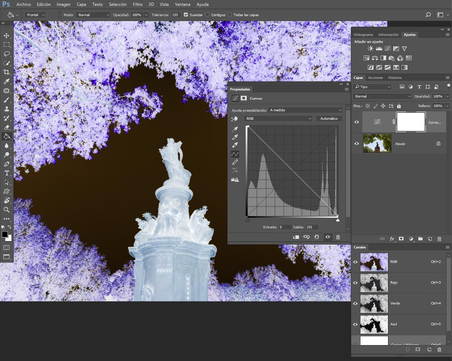Select the Lasso tool

(x=6, y=54)
